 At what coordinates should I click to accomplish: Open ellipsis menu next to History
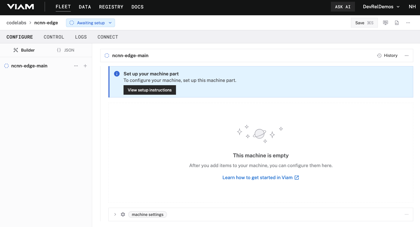coord(407,56)
